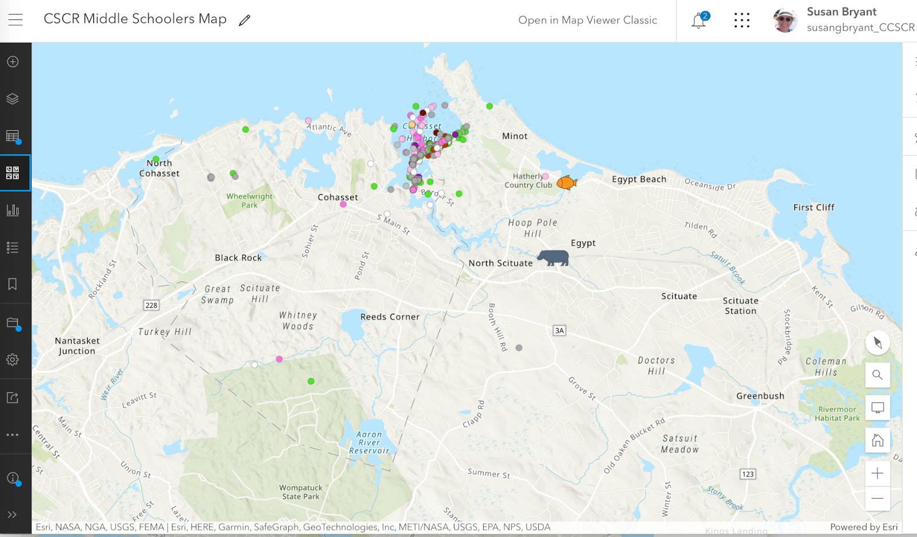
Task: Click the orange fish map marker
Action: pos(567,183)
